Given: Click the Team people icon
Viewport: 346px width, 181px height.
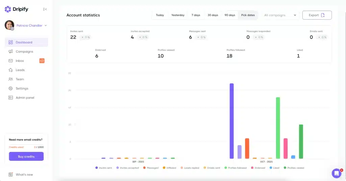Looking at the screenshot, I should click(10, 79).
